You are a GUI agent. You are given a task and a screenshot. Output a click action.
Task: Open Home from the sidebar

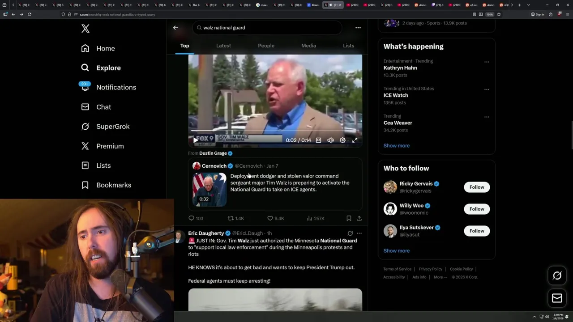98,48
